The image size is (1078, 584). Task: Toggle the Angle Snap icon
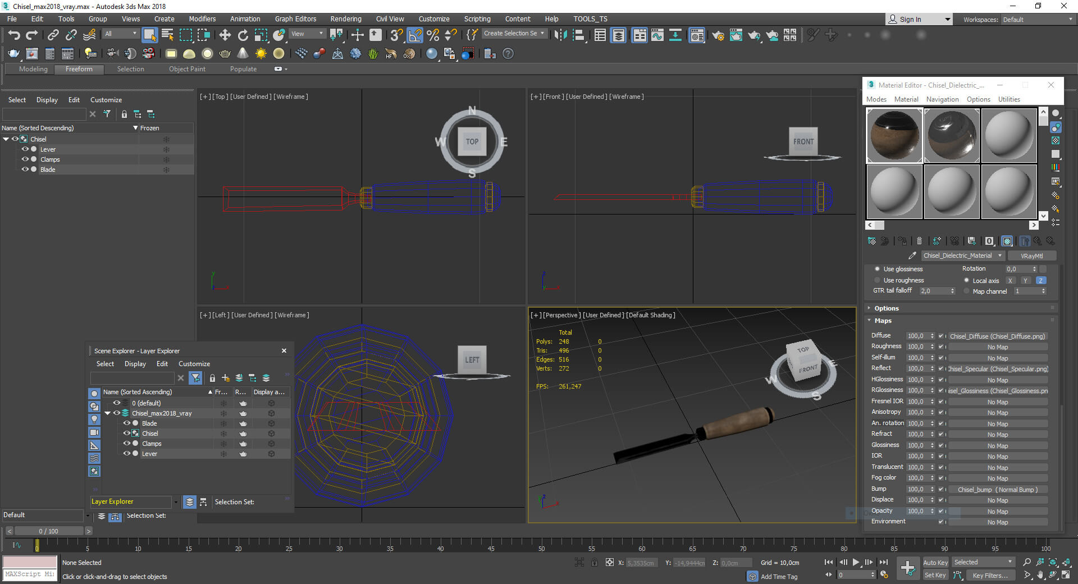[x=415, y=35]
